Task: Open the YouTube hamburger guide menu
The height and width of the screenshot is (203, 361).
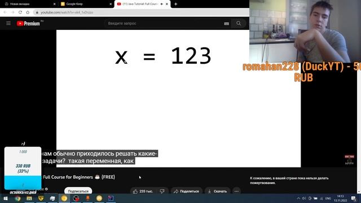Action: click(x=8, y=23)
